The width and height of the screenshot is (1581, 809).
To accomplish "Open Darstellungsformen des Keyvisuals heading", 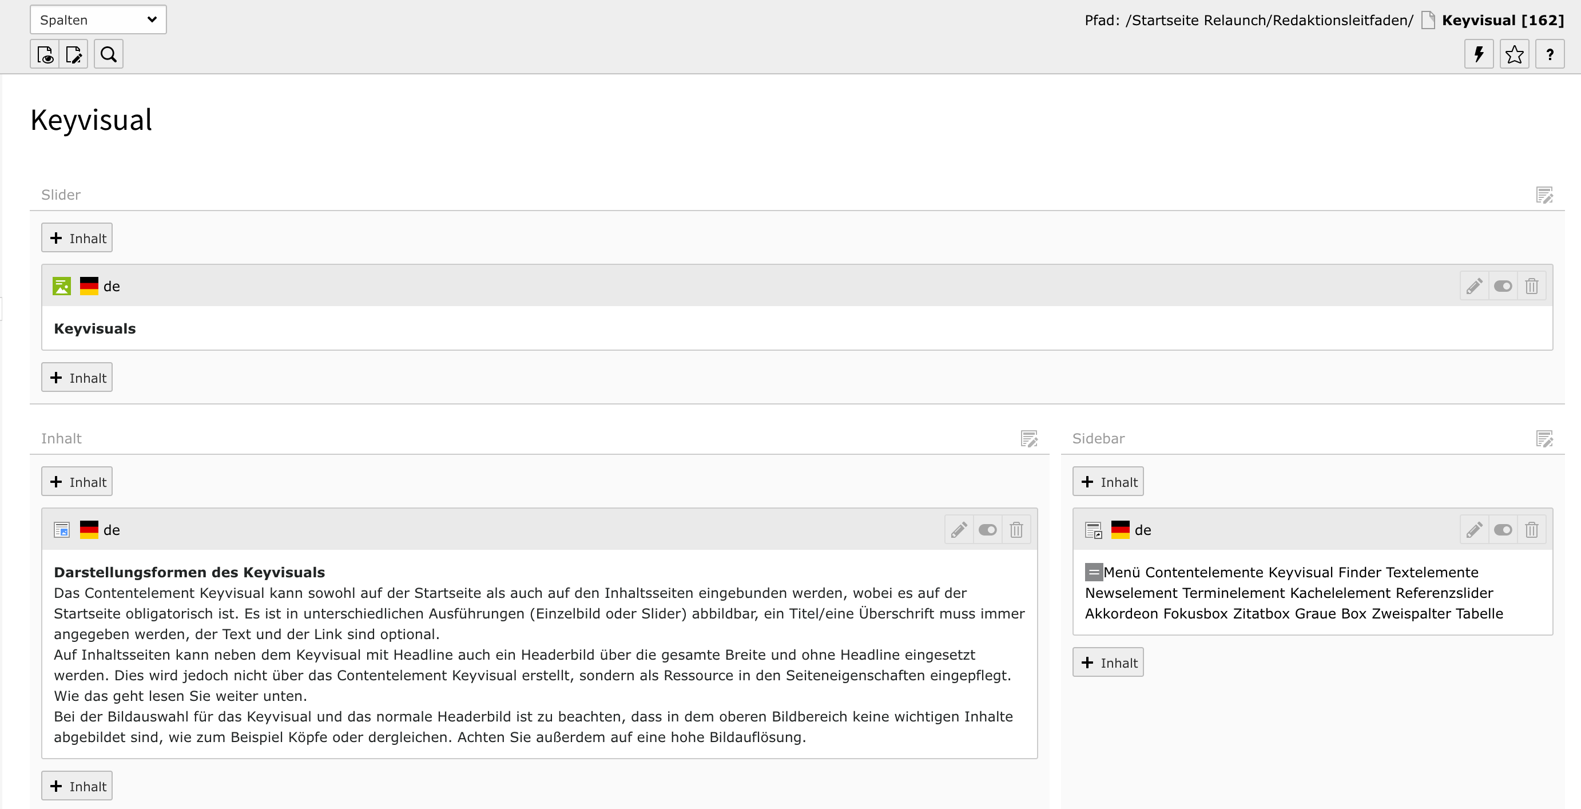I will [189, 573].
